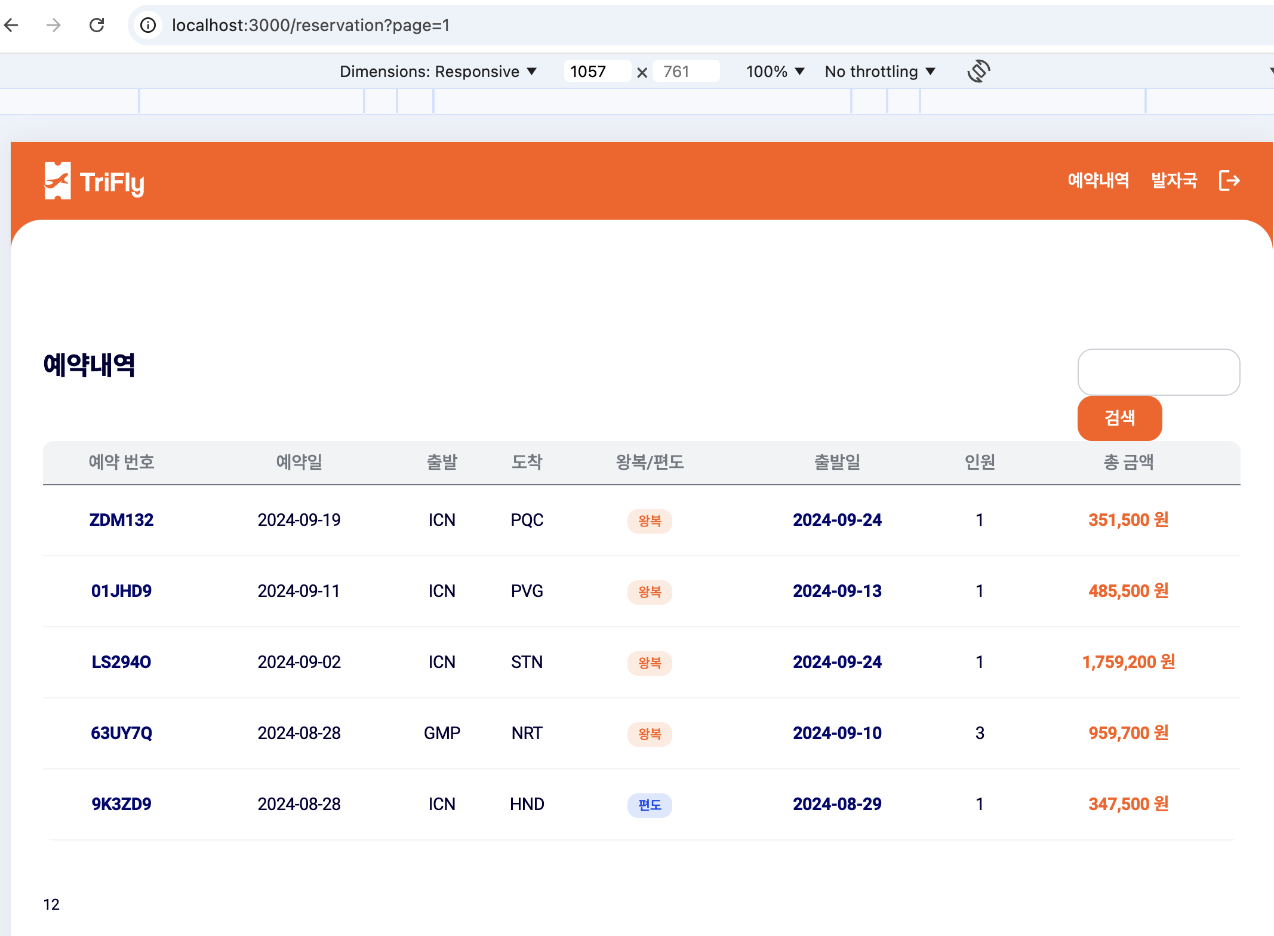Click the orange 검색 button
Image resolution: width=1274 pixels, height=936 pixels.
(1119, 418)
